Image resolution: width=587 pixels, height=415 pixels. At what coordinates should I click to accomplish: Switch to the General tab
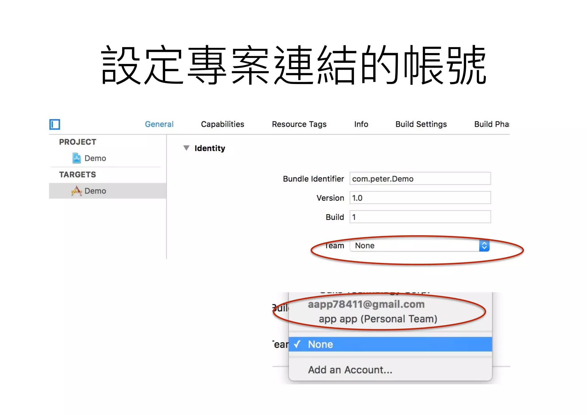tap(159, 124)
